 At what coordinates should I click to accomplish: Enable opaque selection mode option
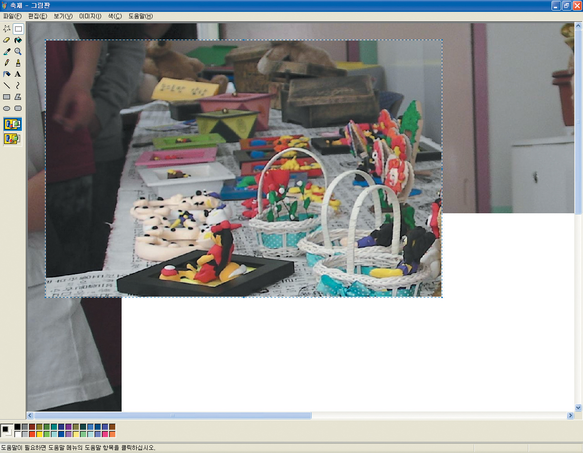point(12,124)
